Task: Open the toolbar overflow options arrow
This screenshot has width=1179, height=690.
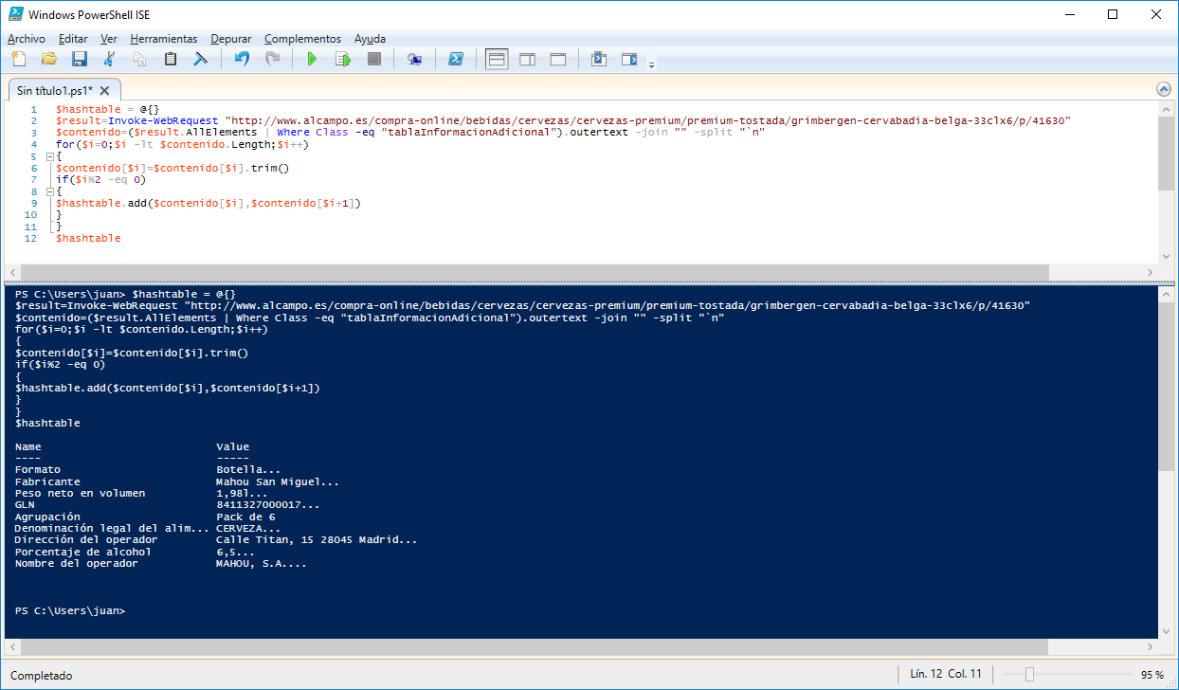Action: (651, 64)
